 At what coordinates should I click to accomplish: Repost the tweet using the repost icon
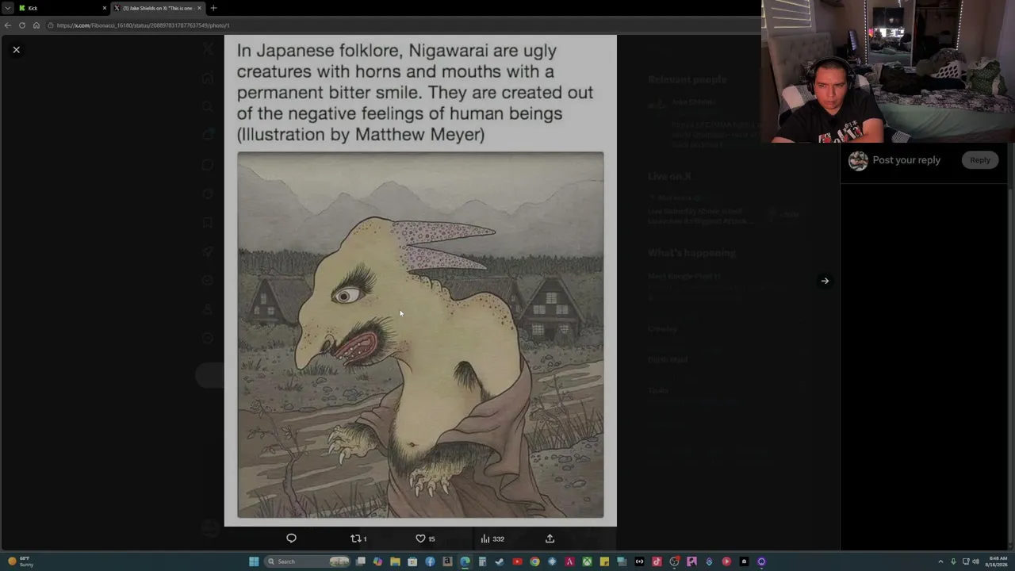point(358,538)
